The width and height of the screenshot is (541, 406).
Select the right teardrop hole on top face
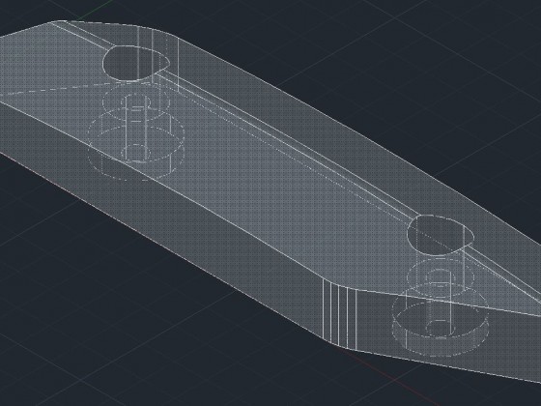click(441, 235)
